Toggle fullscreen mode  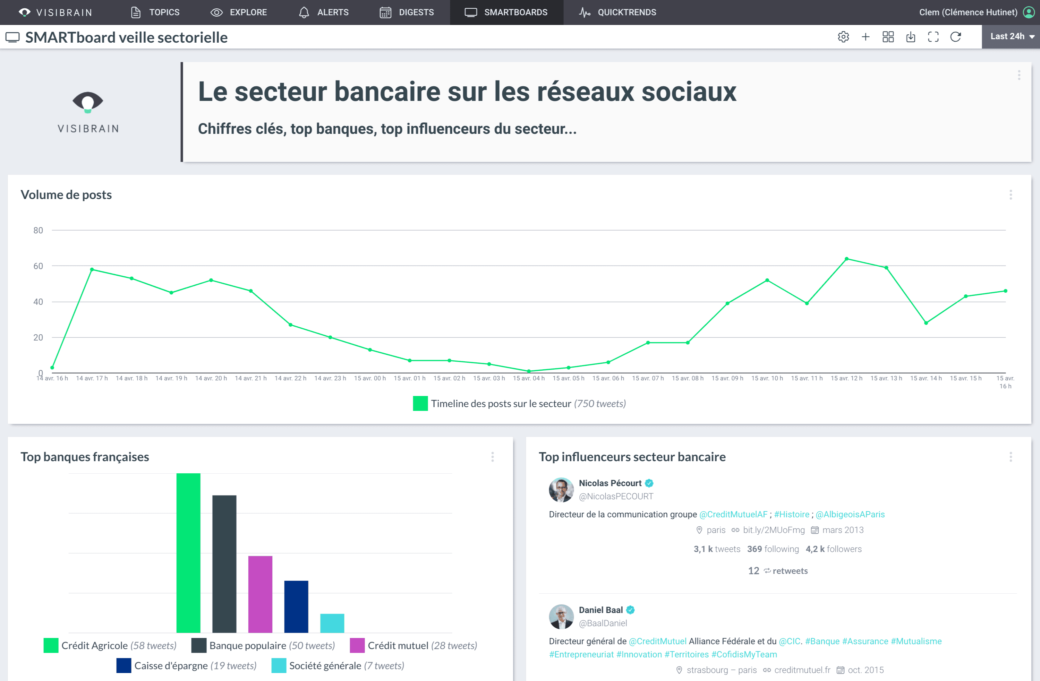[x=934, y=37]
